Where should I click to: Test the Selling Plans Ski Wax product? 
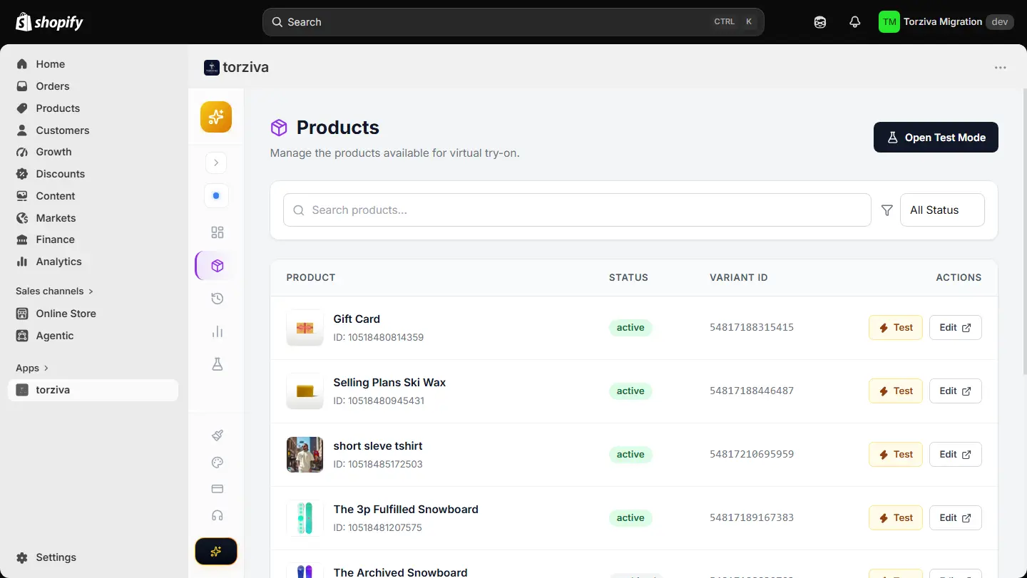[896, 391]
